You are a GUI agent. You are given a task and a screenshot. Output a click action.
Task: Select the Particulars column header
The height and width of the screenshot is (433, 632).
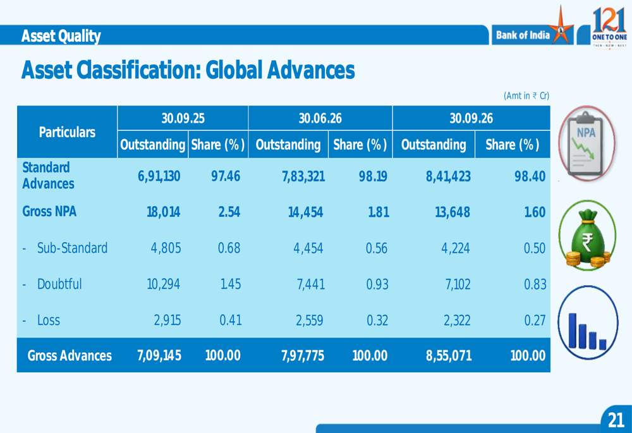(x=67, y=132)
